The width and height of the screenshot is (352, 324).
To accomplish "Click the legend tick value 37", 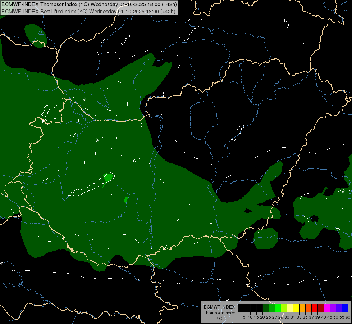I will click(x=311, y=317).
